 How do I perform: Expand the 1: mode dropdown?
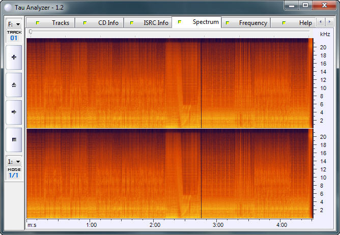pos(14,161)
